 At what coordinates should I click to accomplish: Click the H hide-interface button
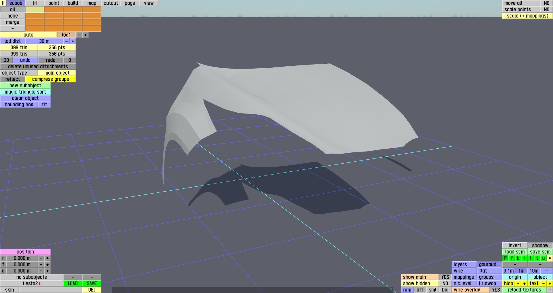click(x=3, y=3)
